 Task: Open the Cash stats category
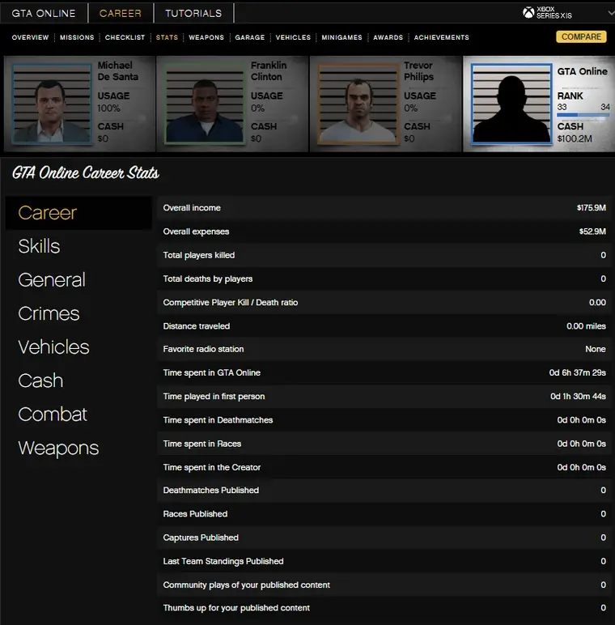coord(40,381)
